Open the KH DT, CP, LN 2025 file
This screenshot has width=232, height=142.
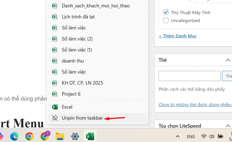82,83
